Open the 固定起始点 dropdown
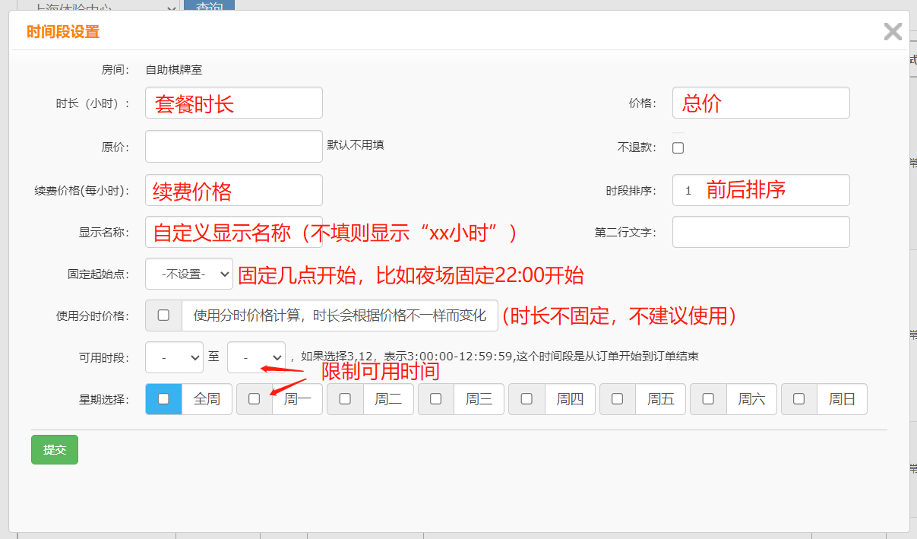Image resolution: width=917 pixels, height=539 pixels. pyautogui.click(x=189, y=274)
